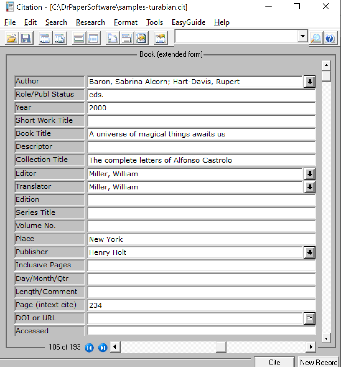This screenshot has height=367, width=341.
Task: Jump to the first record
Action: point(89,348)
